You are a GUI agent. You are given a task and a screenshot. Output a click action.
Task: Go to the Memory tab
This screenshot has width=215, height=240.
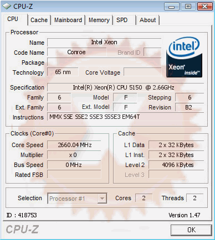coord(99,20)
